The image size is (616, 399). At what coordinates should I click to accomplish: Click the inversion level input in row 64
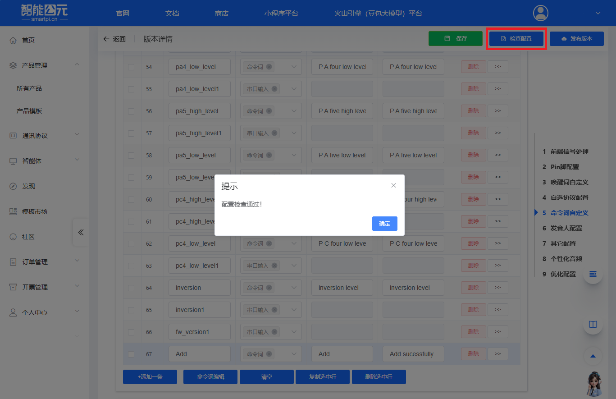coord(342,288)
